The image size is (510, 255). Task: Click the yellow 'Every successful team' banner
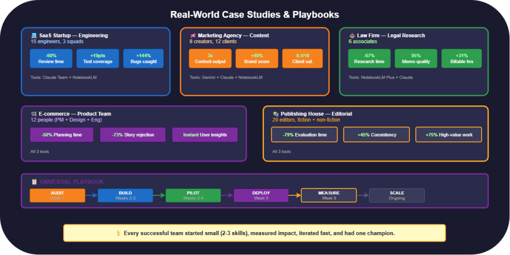[255, 233]
